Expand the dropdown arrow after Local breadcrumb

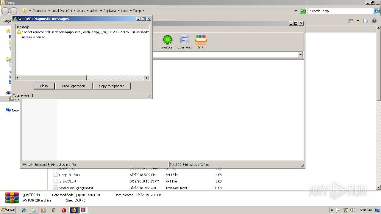point(131,11)
